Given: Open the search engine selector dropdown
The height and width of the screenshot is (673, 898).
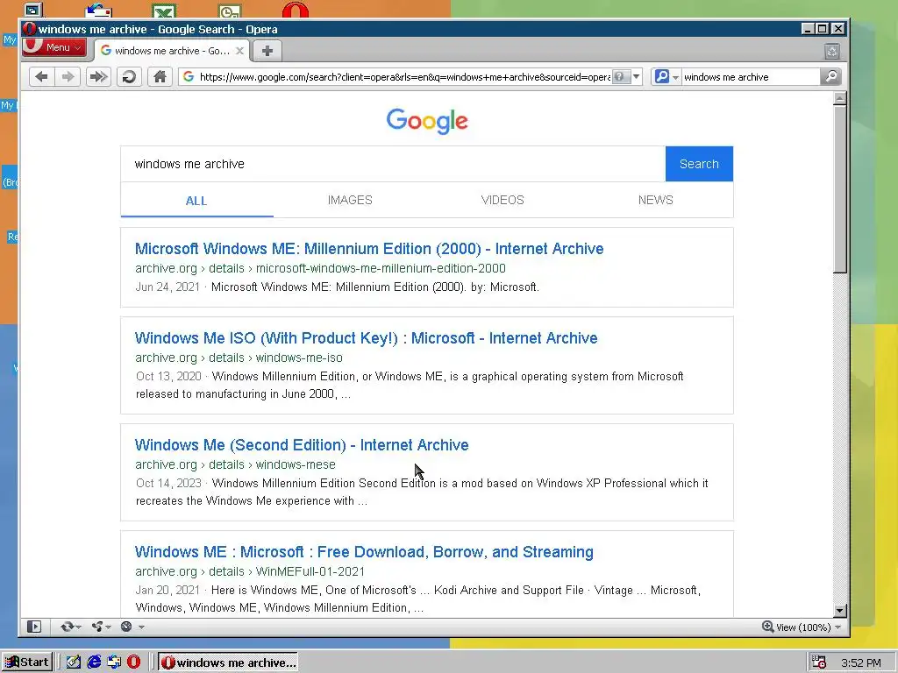Looking at the screenshot, I should 666,77.
